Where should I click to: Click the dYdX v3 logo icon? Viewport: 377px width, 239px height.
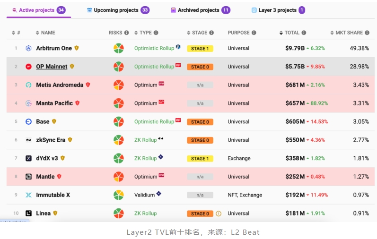[x=28, y=158]
